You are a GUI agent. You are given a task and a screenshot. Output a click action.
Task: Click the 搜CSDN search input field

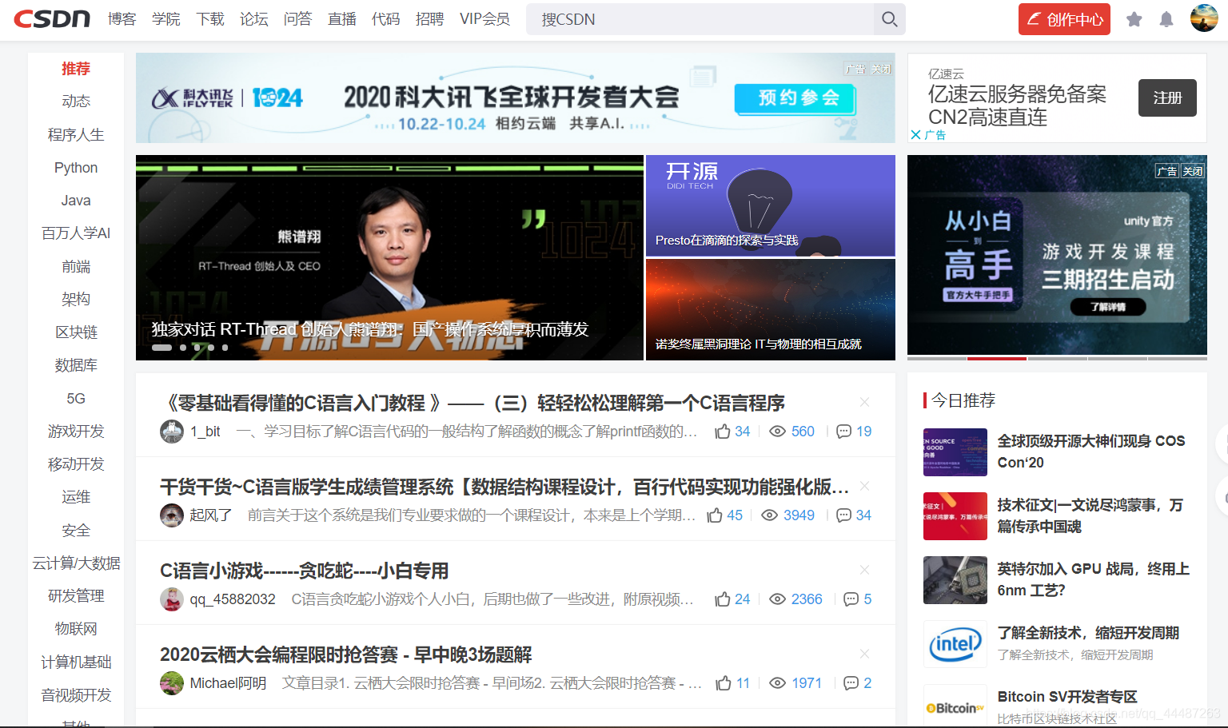pos(700,19)
